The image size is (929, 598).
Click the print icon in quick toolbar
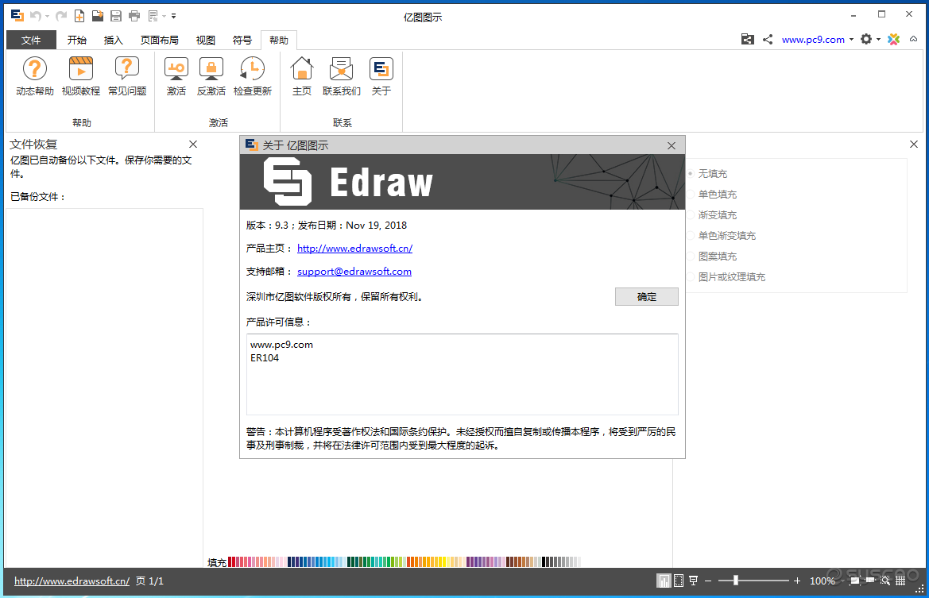point(134,16)
